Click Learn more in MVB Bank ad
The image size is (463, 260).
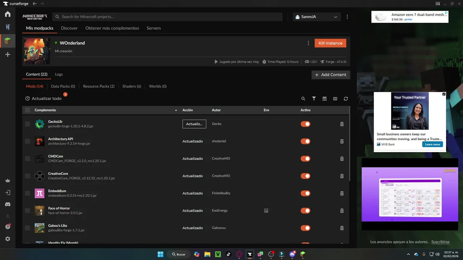click(x=433, y=144)
